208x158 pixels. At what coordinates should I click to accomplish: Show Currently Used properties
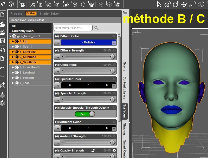(x=30, y=31)
